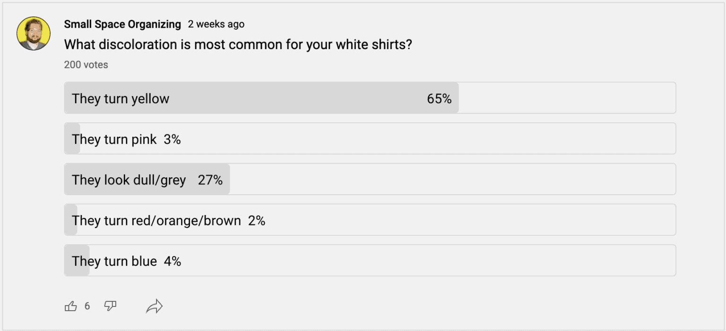The image size is (726, 331).
Task: Click the 27% result percentage
Action: (x=210, y=180)
